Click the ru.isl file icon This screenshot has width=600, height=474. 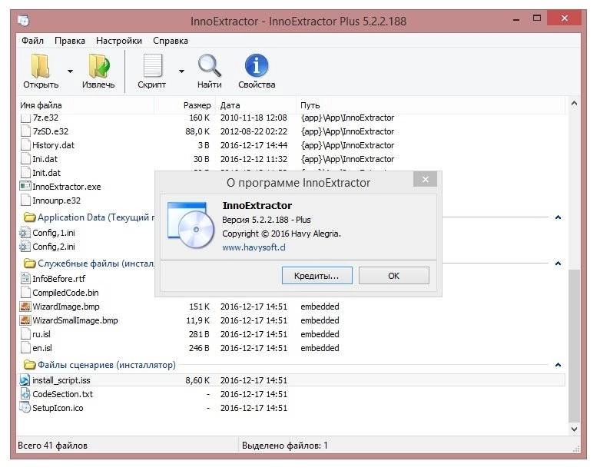25,334
